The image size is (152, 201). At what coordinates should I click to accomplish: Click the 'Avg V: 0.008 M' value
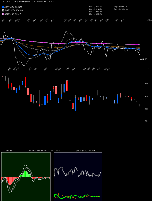click(x=120, y=6)
